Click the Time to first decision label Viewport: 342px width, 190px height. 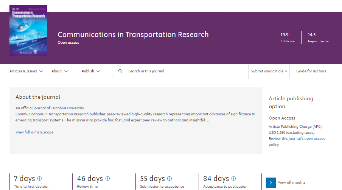[x=32, y=187]
